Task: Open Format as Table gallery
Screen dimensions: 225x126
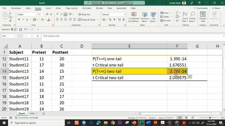Action: pos(144,17)
